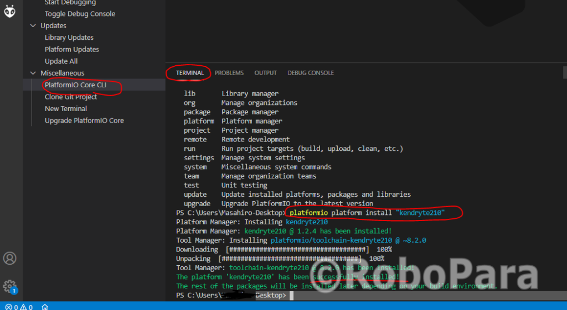Image resolution: width=567 pixels, height=310 pixels.
Task: Click the 'settings' Manage system settings line
Action: tap(244, 158)
